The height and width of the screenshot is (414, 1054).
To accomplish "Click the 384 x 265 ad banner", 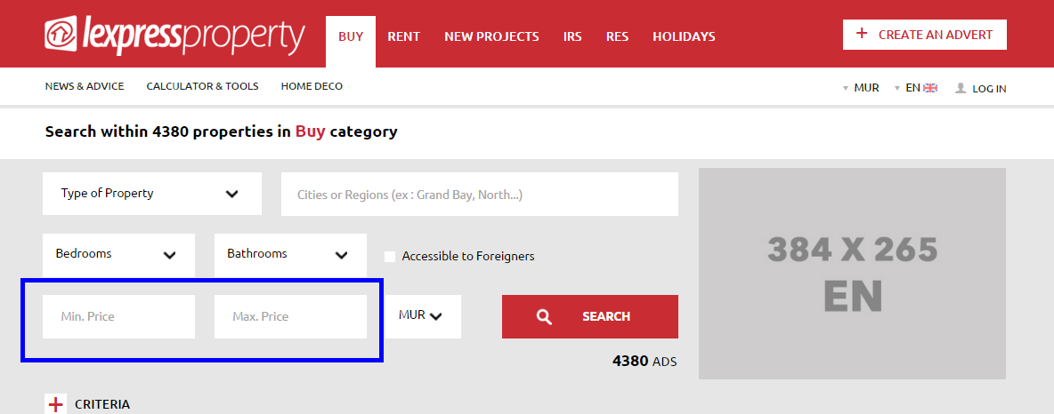I will point(852,273).
